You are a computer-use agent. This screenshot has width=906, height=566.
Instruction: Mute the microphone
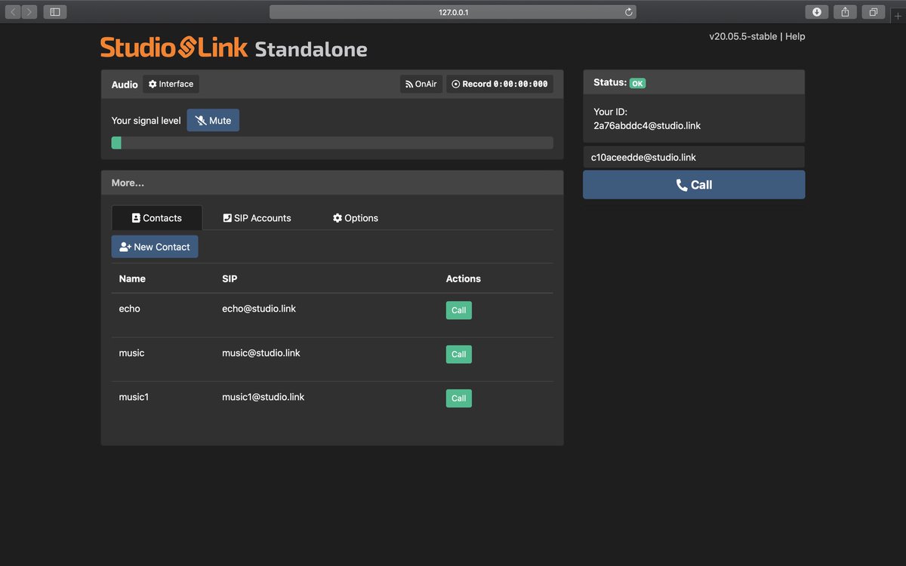click(x=213, y=121)
